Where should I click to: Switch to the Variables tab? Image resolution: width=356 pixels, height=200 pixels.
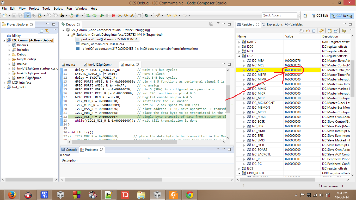point(294,24)
